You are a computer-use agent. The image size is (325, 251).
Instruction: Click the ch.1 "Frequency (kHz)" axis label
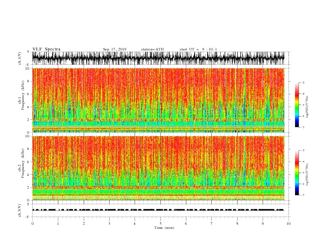(x=23, y=95)
